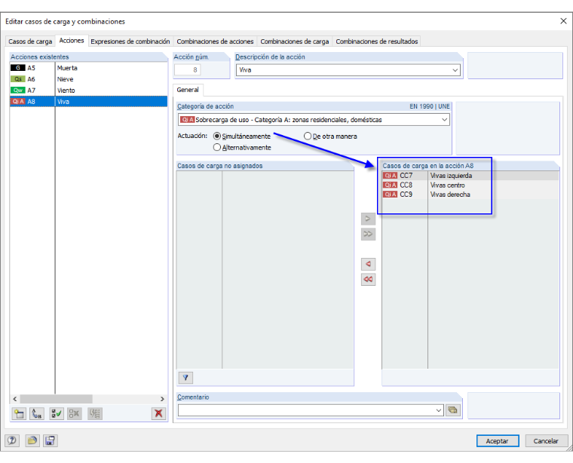Select action A8 Viva in the list
This screenshot has height=463, width=573.
coord(89,102)
